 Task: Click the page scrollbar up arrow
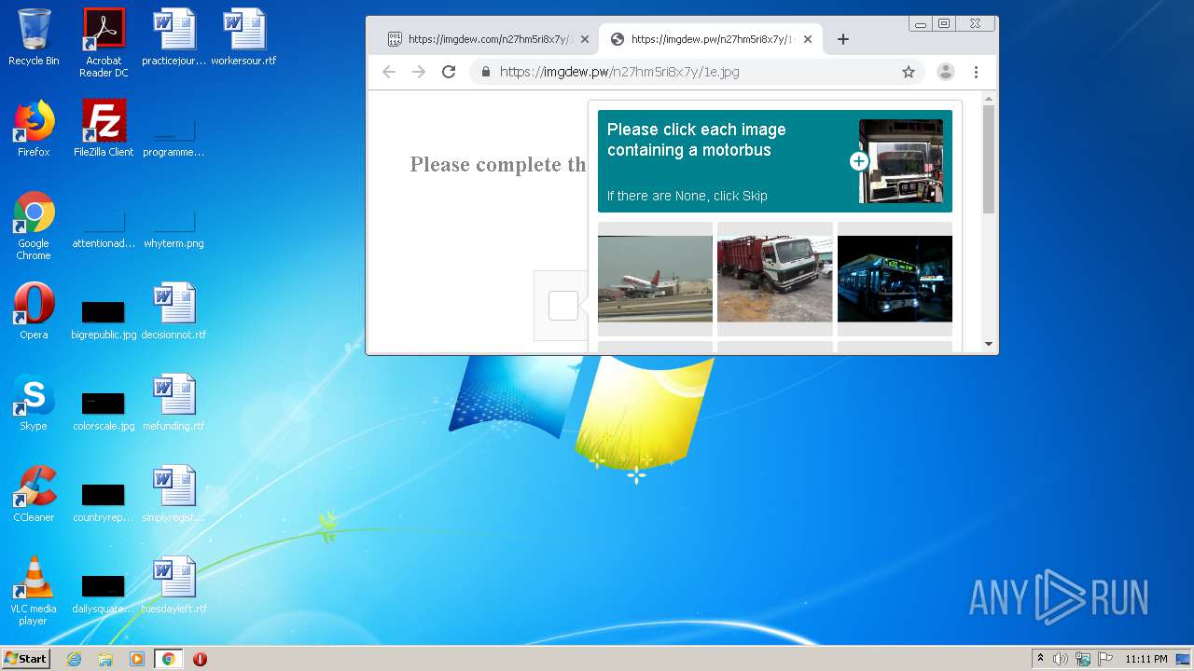point(989,98)
